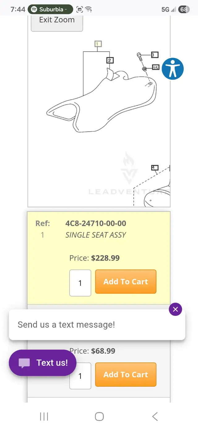Select reference number 2 in diagram
The width and height of the screenshot is (198, 429).
click(x=110, y=60)
